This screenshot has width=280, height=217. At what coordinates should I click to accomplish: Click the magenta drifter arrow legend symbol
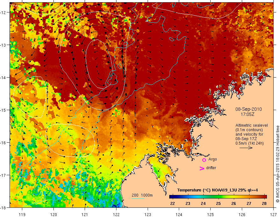(x=202, y=168)
